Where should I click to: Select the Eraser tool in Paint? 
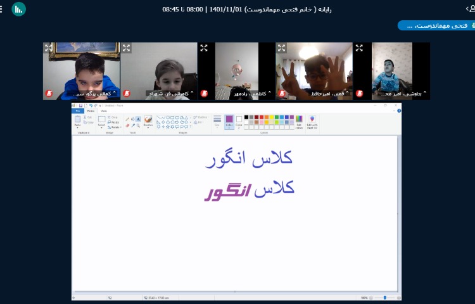point(127,125)
